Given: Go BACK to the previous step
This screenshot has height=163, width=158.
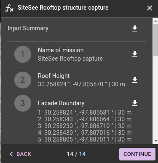Looking at the screenshot, I should [x=20, y=154].
